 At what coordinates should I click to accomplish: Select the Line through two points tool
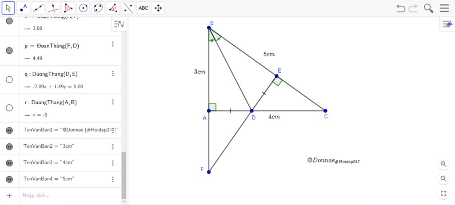(x=38, y=8)
